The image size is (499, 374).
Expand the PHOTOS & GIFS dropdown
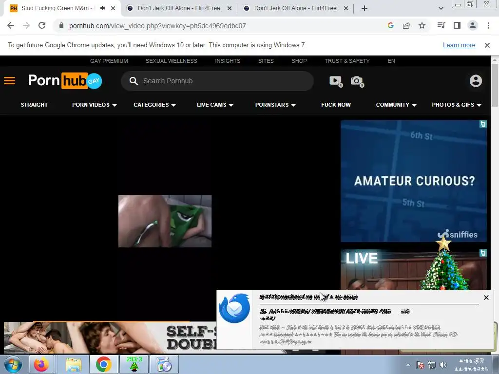[456, 105]
